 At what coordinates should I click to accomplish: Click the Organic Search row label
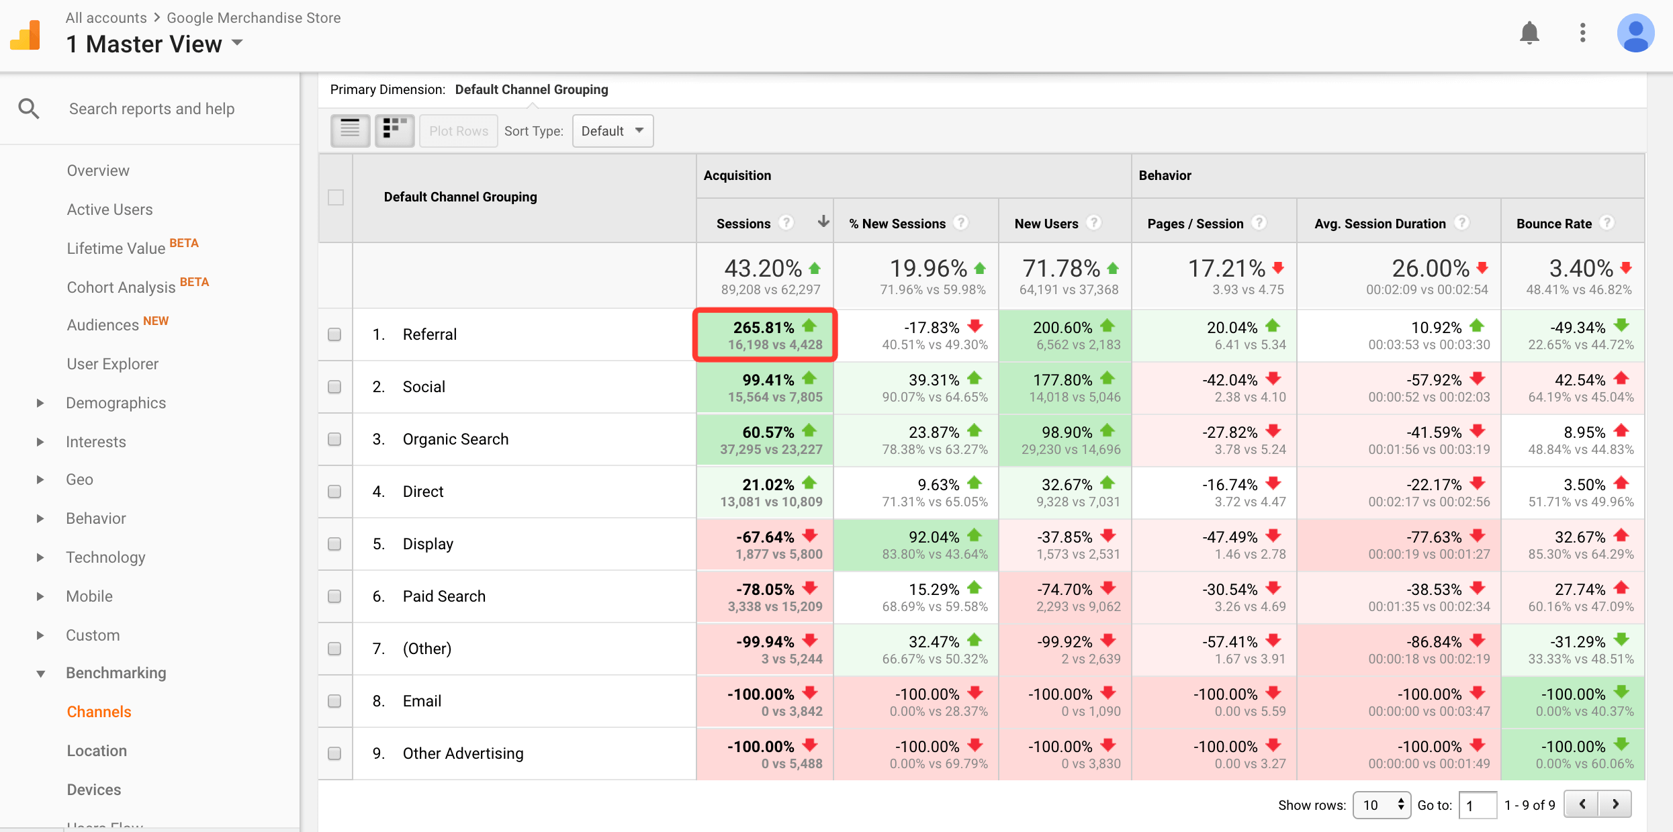click(x=455, y=439)
